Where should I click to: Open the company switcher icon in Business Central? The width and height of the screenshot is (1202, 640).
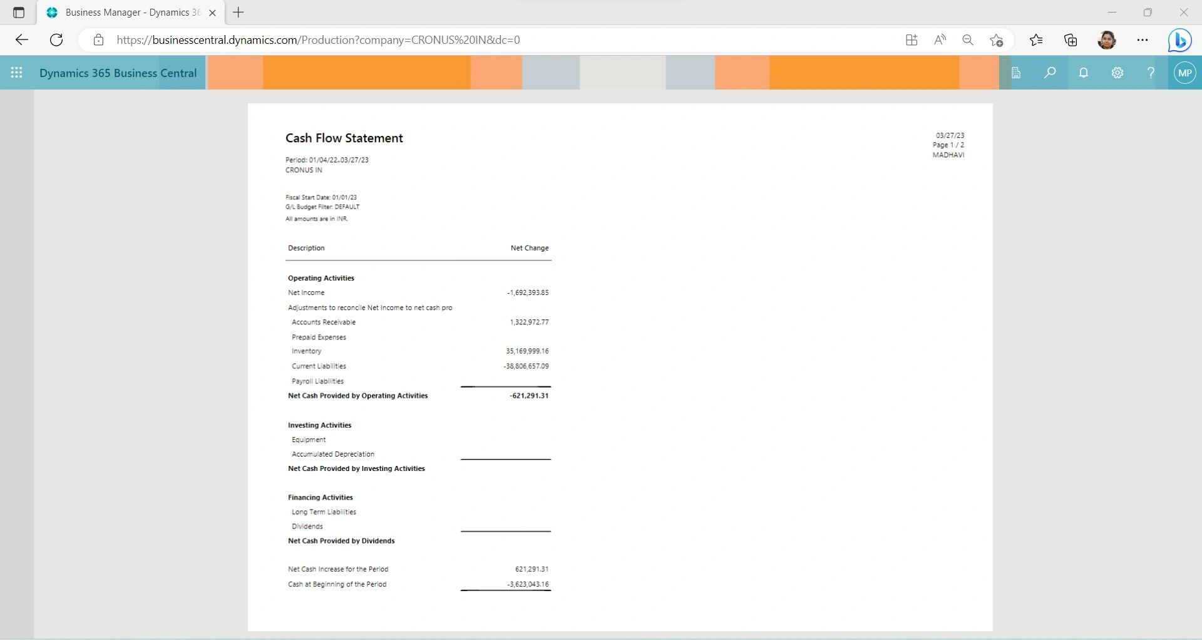tap(1016, 73)
